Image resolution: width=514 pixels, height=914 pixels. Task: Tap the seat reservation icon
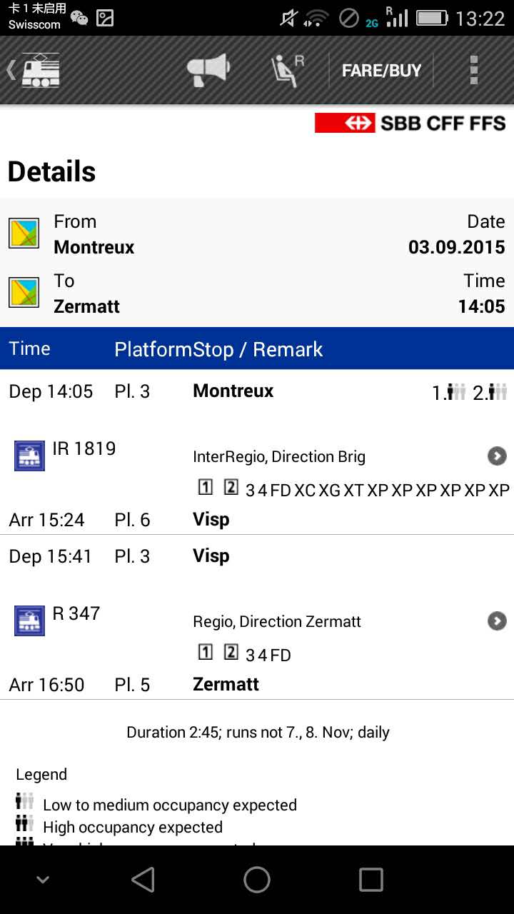[x=287, y=70]
